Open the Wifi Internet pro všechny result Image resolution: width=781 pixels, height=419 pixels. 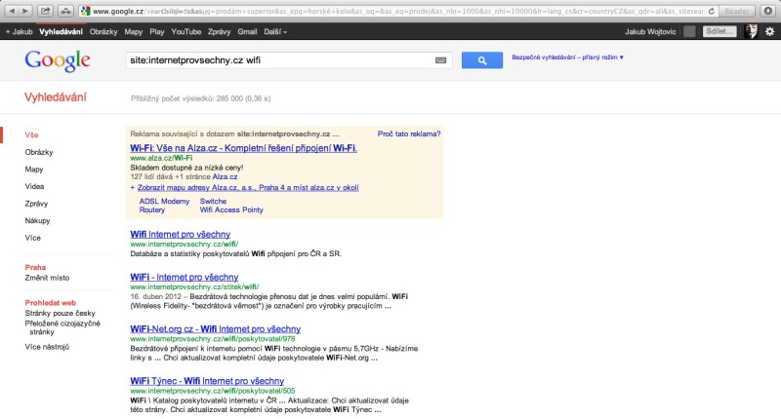[x=181, y=234]
